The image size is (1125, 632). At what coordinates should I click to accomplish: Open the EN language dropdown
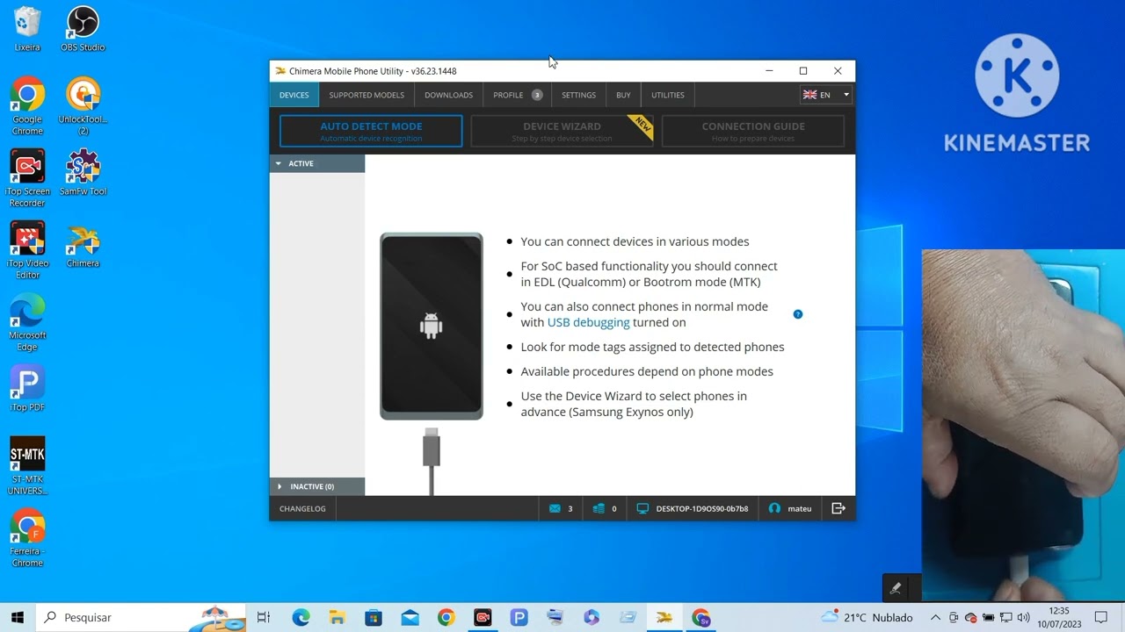(x=826, y=95)
